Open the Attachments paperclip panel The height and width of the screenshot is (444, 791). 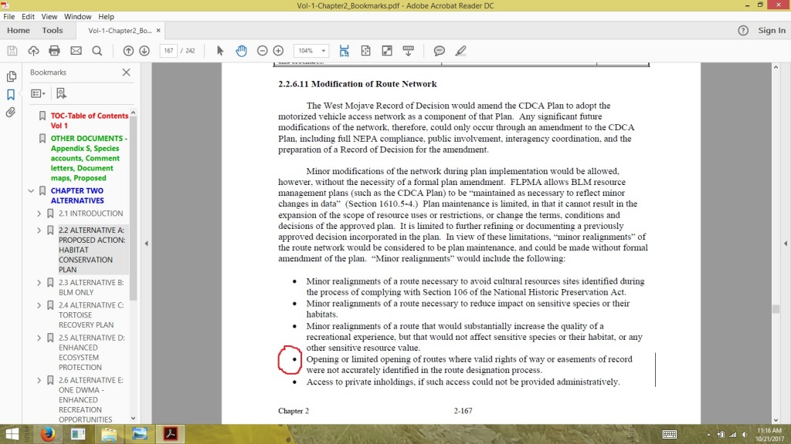click(x=11, y=113)
